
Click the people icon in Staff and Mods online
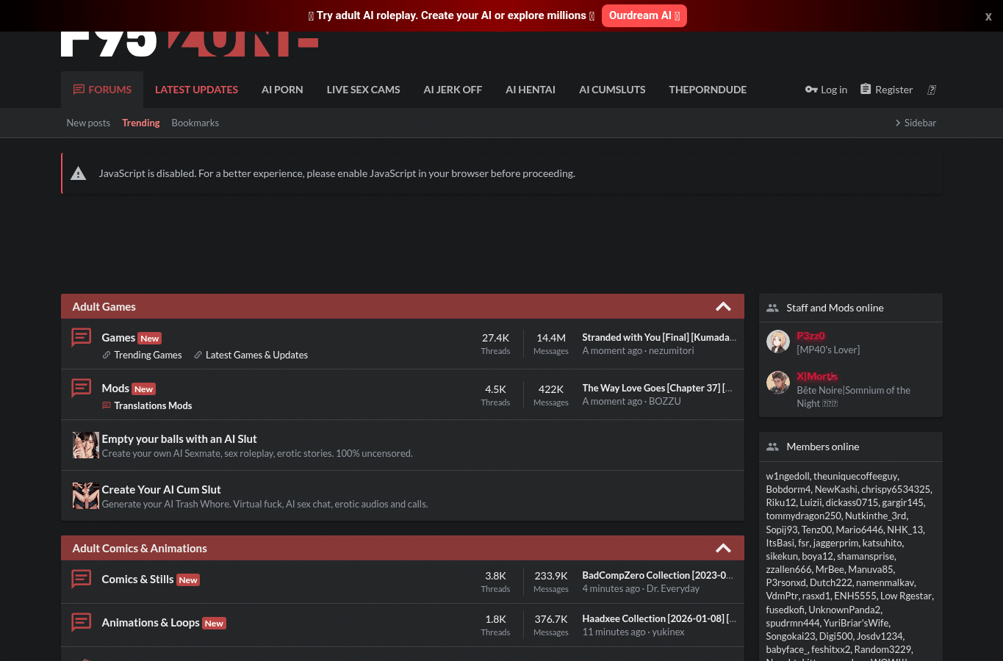(x=772, y=308)
